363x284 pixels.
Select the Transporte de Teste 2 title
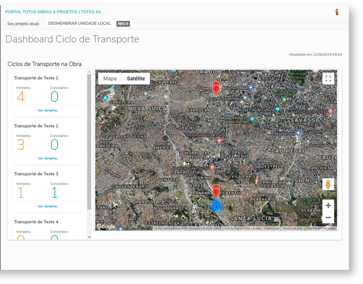pos(36,126)
